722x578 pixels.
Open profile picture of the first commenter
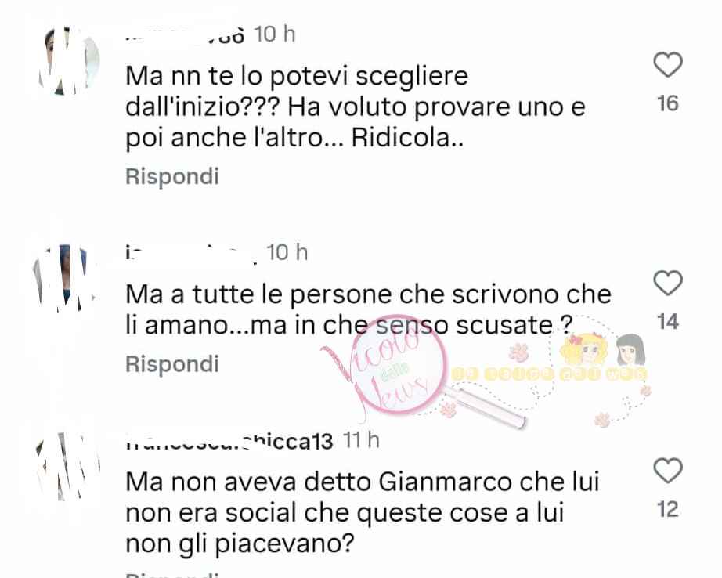[x=69, y=61]
